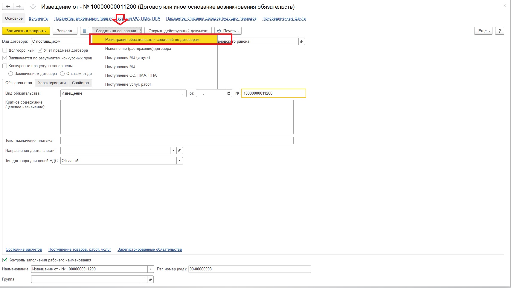Open Параметры списания доходов будущих периодов link
511x288 pixels.
point(211,19)
